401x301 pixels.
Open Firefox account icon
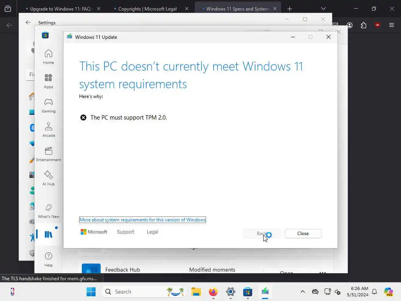tap(350, 25)
